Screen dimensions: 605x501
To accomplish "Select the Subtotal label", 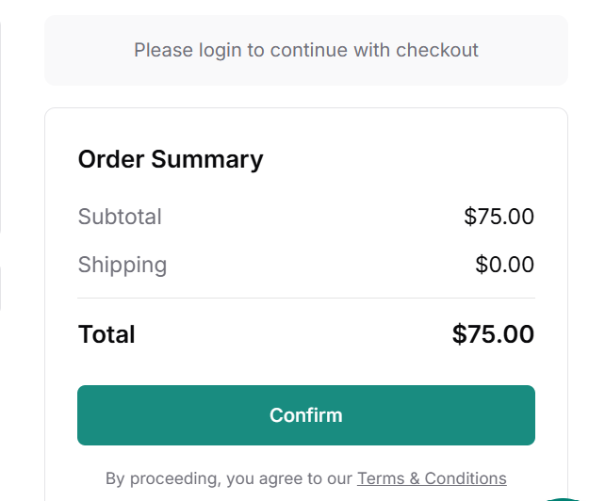I will pos(120,217).
